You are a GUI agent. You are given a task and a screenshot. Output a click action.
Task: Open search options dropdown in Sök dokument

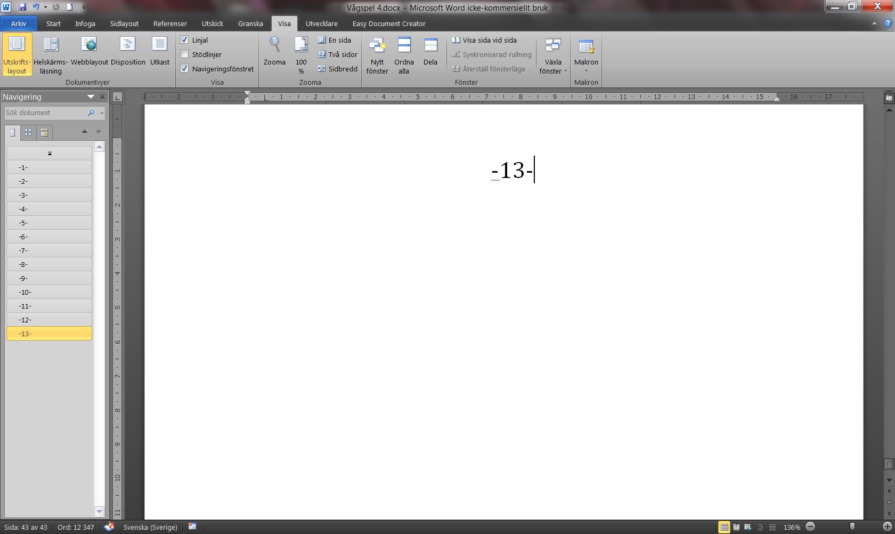pos(102,113)
